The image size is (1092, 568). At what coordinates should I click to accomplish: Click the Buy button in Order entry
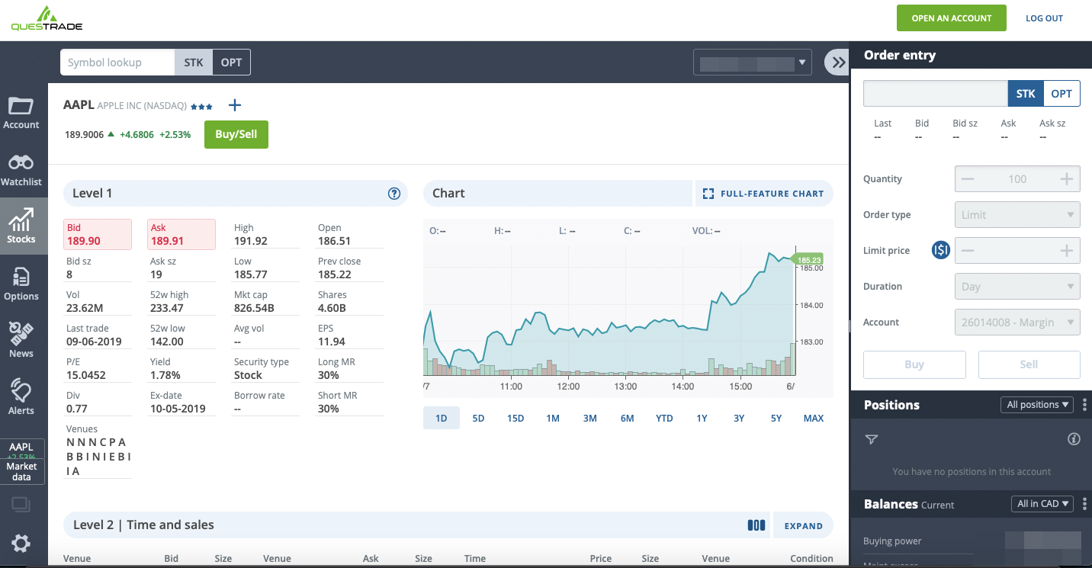[914, 364]
